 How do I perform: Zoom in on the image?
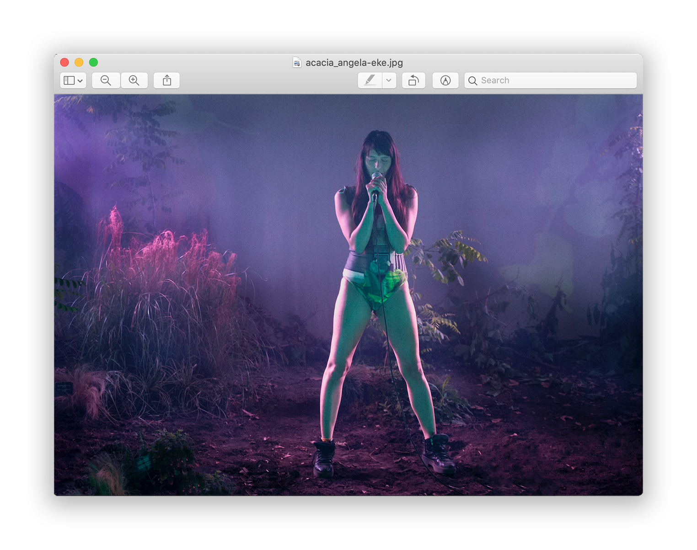point(134,80)
